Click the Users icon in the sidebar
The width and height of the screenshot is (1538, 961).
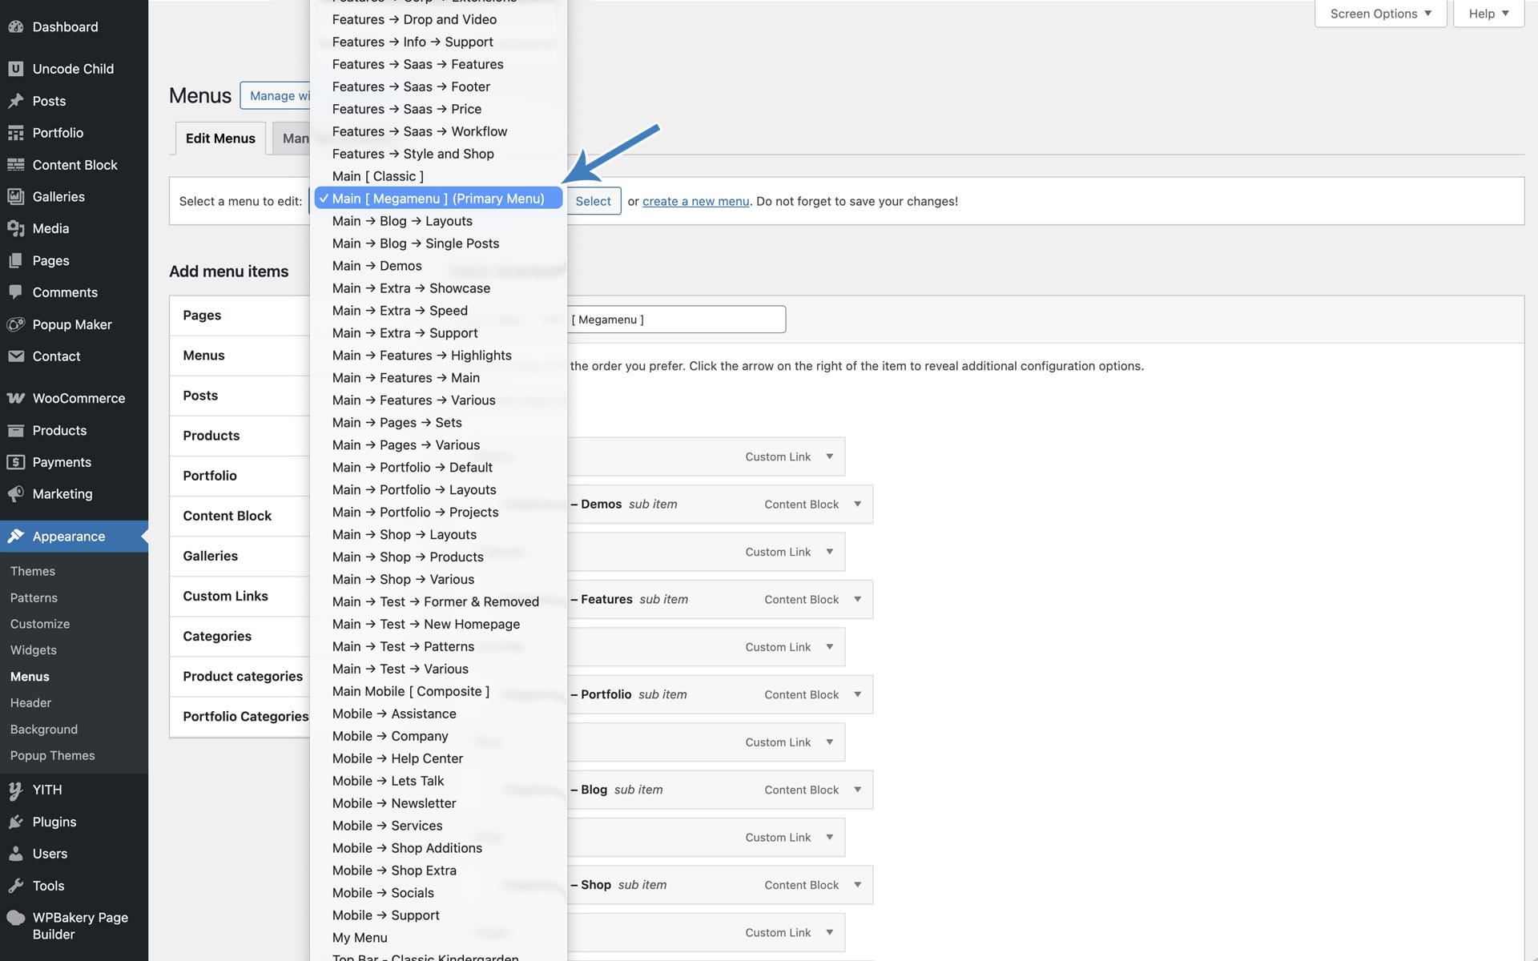(15, 854)
